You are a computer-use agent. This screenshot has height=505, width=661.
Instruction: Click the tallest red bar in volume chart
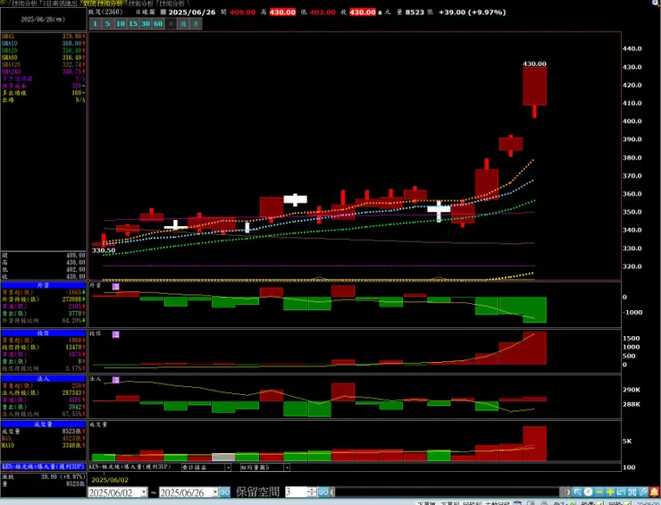534,443
